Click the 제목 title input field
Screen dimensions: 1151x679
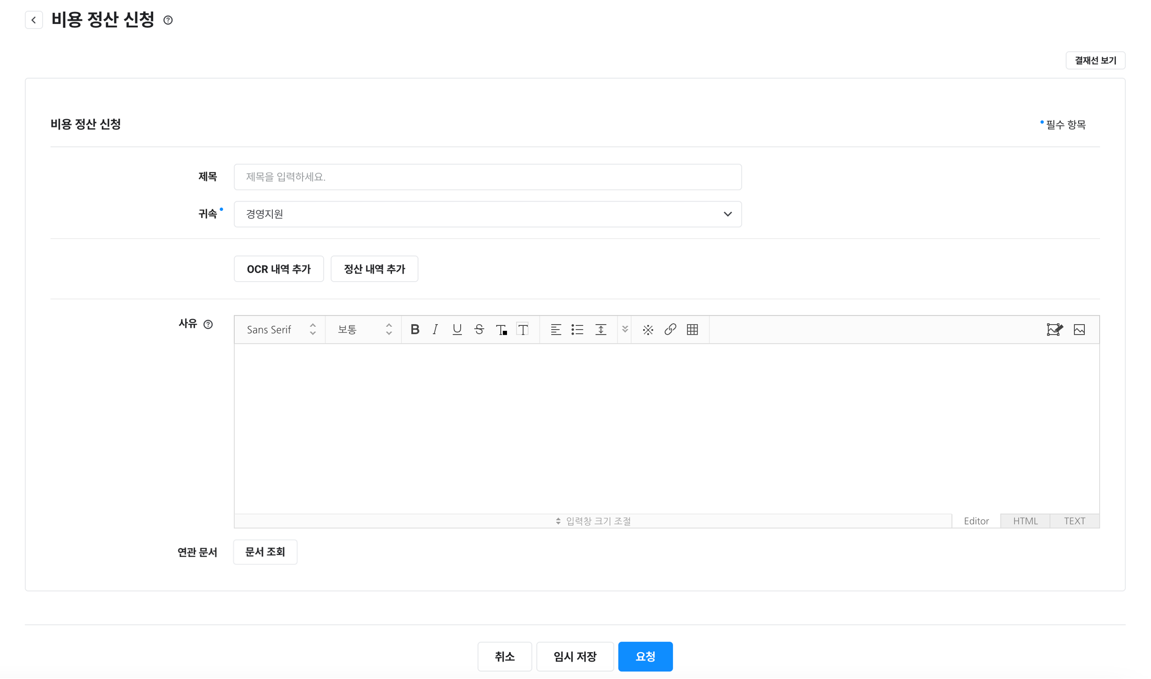click(488, 177)
